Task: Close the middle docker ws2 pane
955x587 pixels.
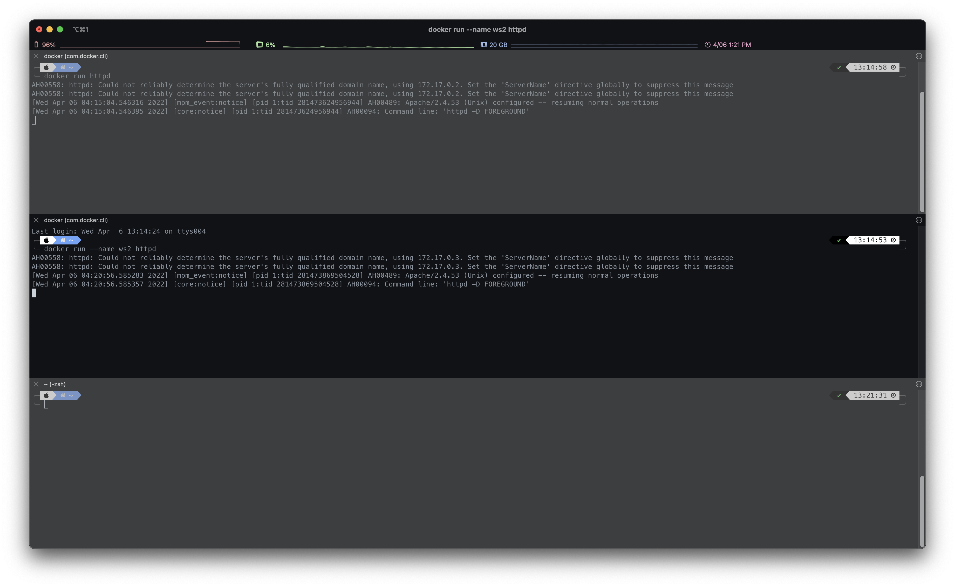Action: pos(36,220)
